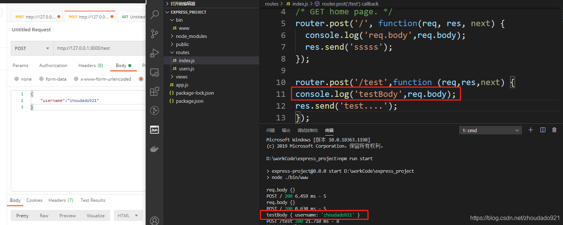Switch to the request Body tab
Image resolution: width=563 pixels, height=225 pixels.
(123, 66)
